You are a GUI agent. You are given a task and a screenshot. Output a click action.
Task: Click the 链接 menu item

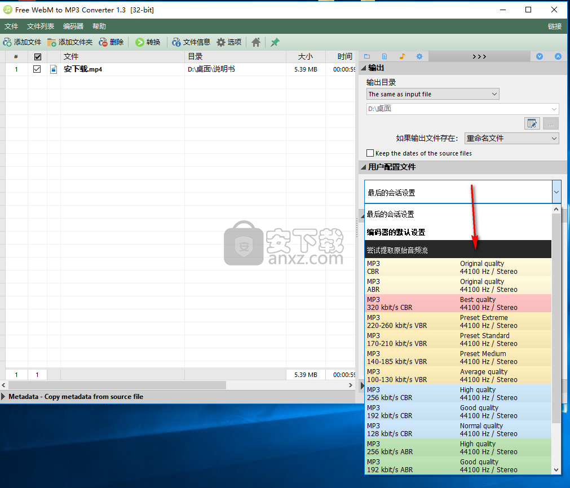555,26
